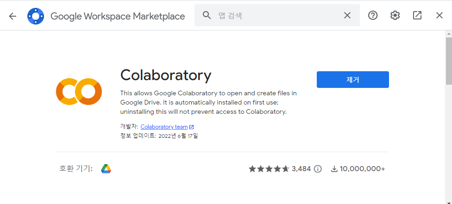This screenshot has height=204, width=452.
Task: Click the blue 제거 button
Action: [353, 80]
